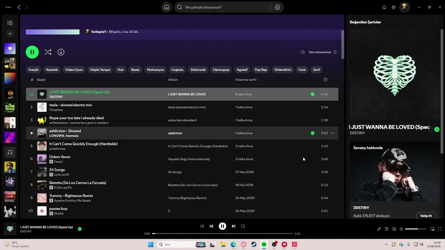
Task: Seek using the song progress bar
Action: 222,234
